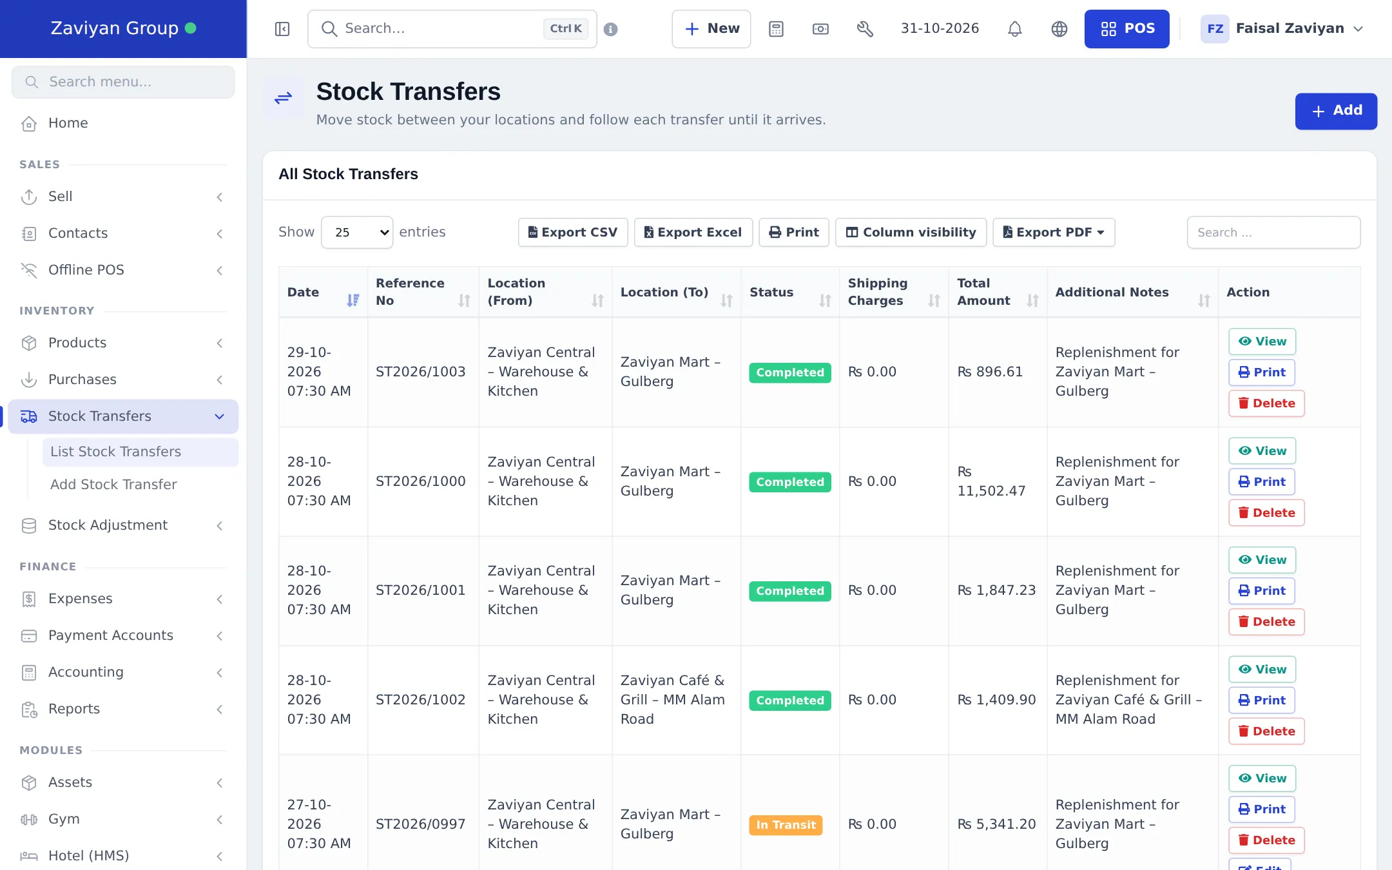Focus the Search menu field
1392x870 pixels.
point(123,82)
